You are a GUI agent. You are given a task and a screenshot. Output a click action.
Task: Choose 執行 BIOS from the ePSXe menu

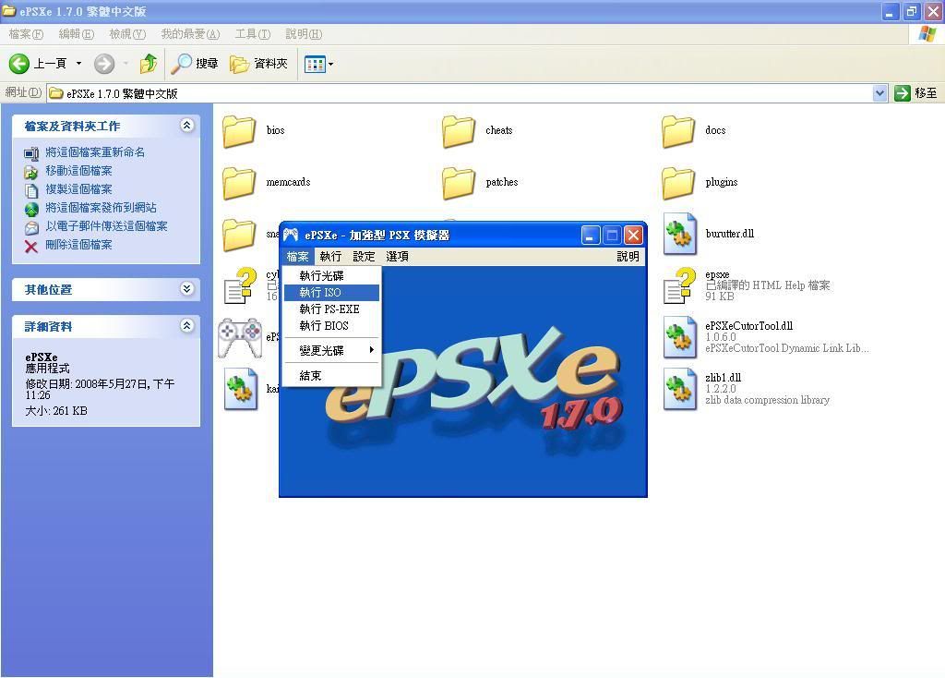point(331,326)
